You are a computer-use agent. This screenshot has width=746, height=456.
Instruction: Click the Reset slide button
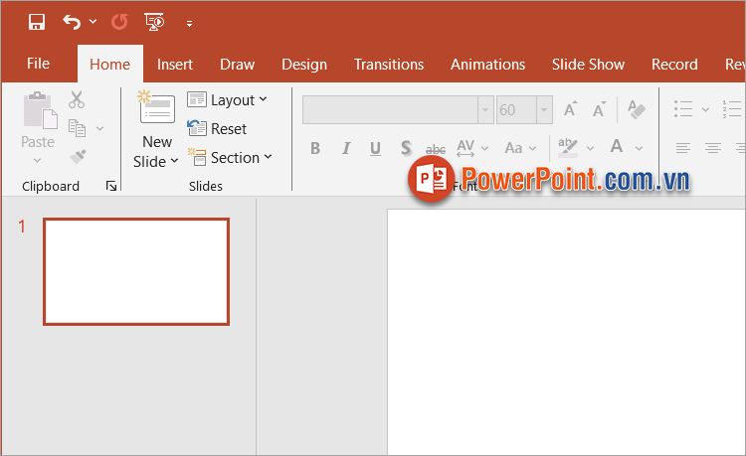(x=217, y=128)
